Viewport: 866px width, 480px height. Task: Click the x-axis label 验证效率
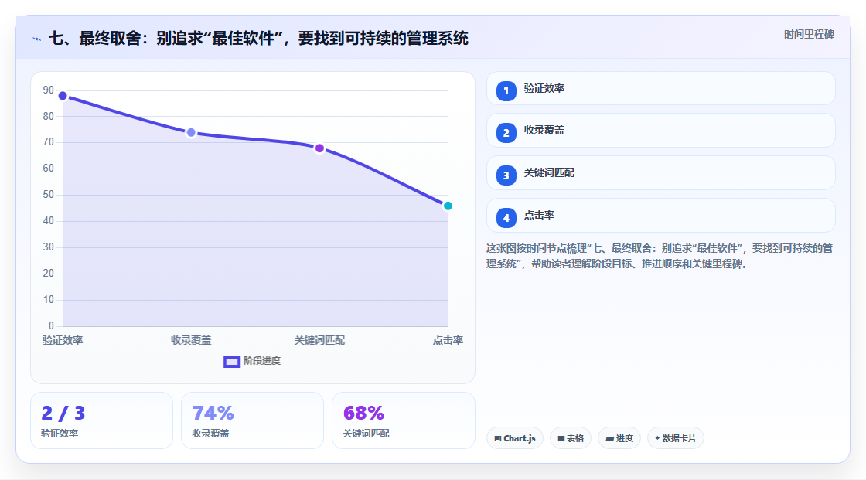[63, 340]
